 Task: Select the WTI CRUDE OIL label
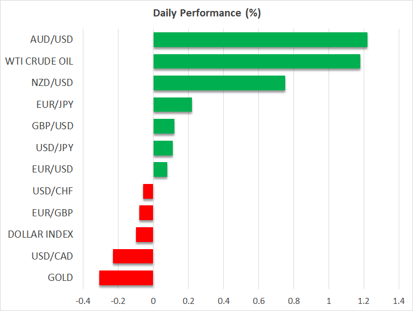tap(39, 61)
